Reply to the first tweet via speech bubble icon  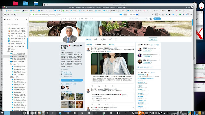click(x=92, y=86)
